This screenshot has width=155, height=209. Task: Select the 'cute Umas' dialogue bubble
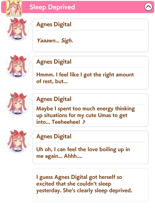tap(91, 110)
